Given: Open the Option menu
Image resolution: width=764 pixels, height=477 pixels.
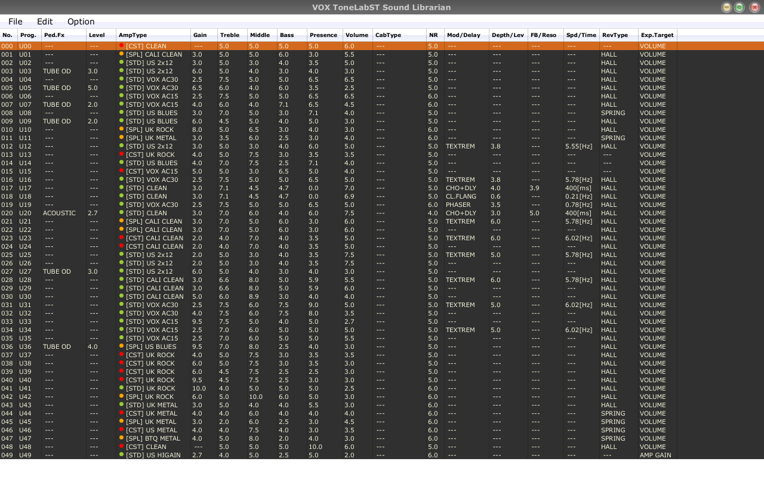Looking at the screenshot, I should (x=81, y=21).
